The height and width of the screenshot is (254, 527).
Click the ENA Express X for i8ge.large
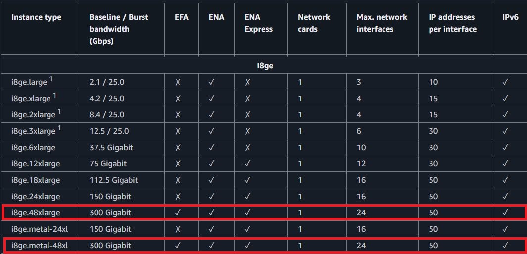click(248, 82)
